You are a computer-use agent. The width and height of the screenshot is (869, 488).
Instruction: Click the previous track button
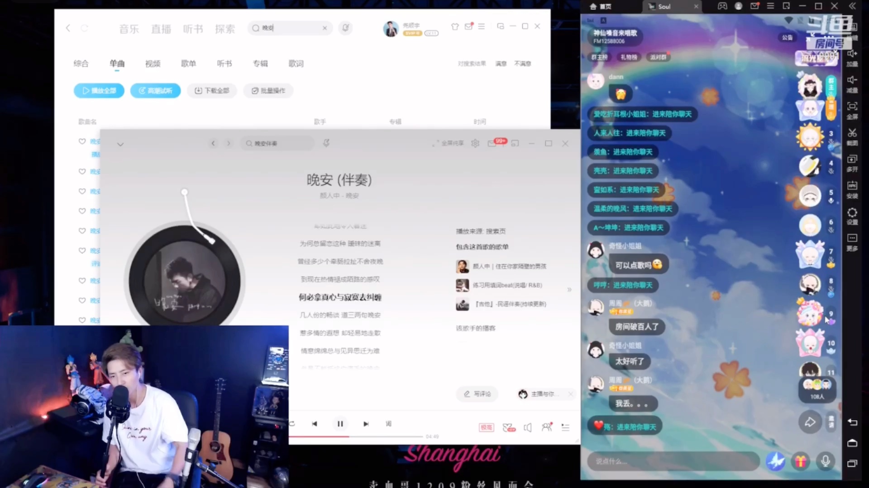pyautogui.click(x=315, y=423)
